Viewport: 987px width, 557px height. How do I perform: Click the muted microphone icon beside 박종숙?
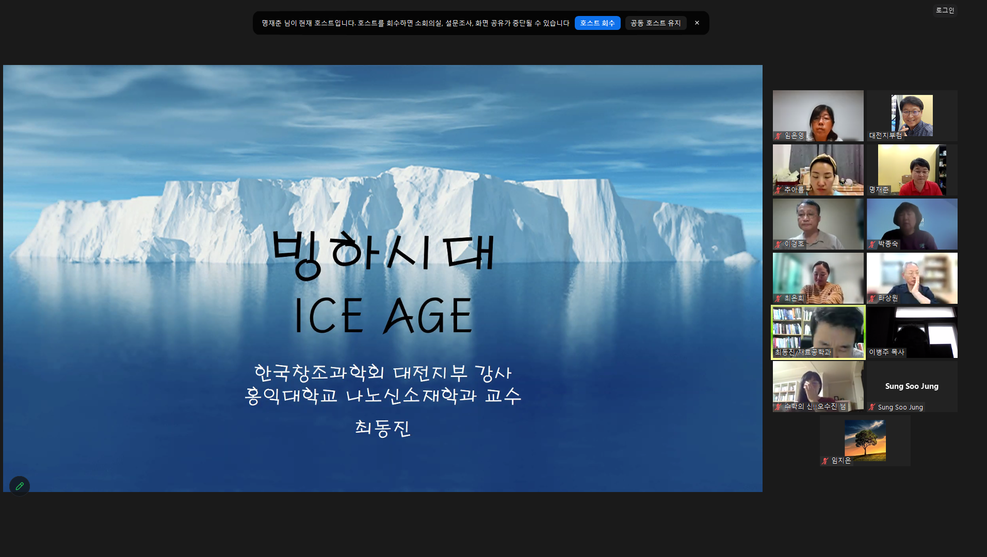tap(872, 244)
